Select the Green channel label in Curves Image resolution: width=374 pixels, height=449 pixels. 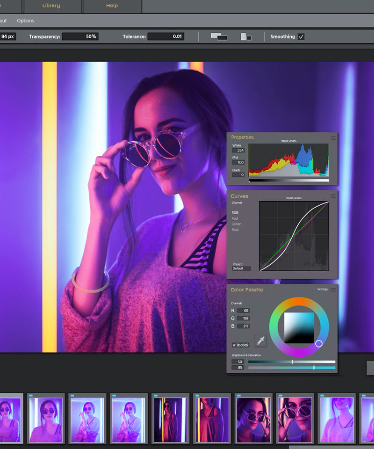pyautogui.click(x=236, y=224)
